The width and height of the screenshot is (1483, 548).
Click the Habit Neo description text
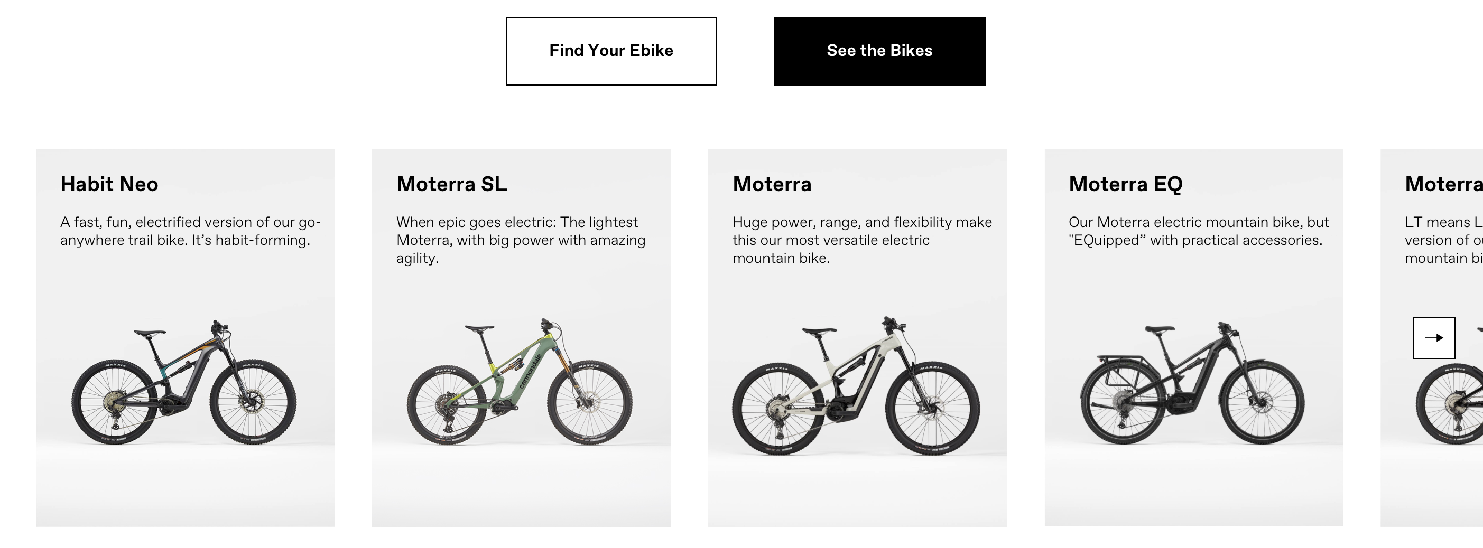[190, 231]
